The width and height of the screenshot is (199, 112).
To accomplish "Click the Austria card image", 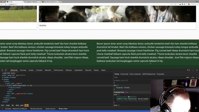I will point(118,14).
